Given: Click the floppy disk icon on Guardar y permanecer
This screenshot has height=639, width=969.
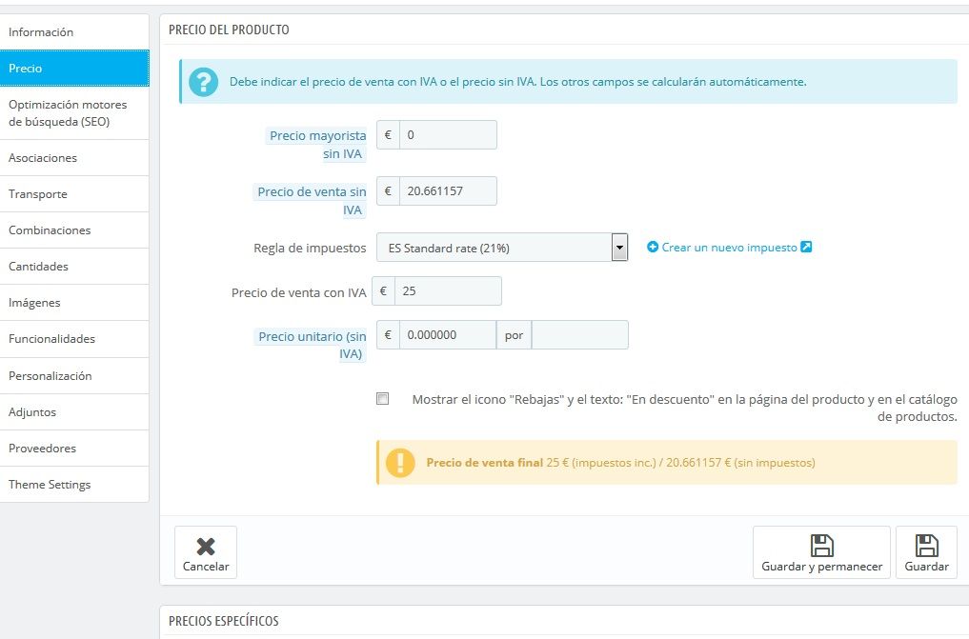Looking at the screenshot, I should click(x=821, y=546).
